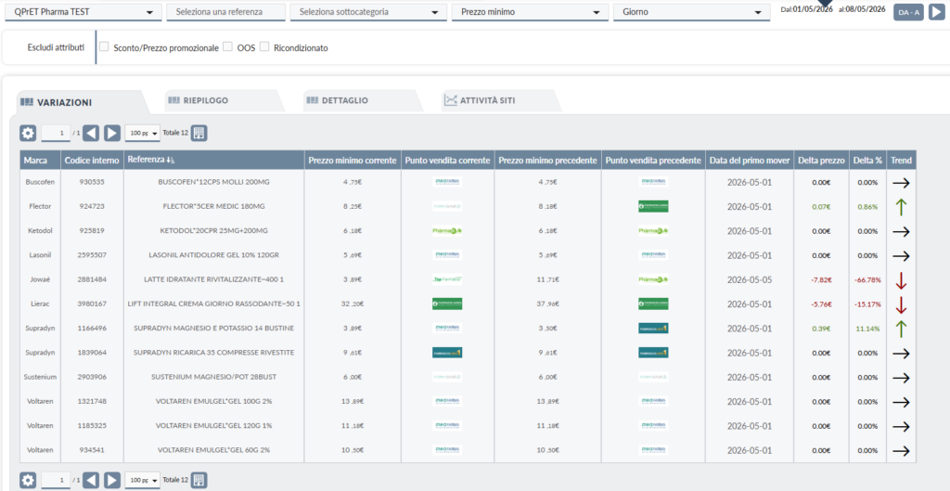This screenshot has width=950, height=491.
Task: Click the down trend arrow for Lierac
Action: (x=901, y=304)
